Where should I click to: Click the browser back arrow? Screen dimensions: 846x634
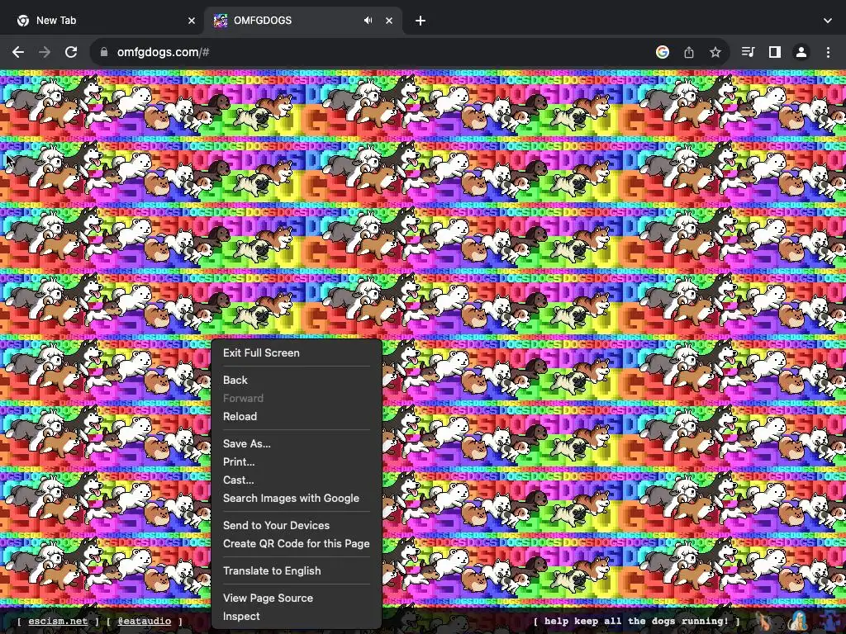(18, 52)
